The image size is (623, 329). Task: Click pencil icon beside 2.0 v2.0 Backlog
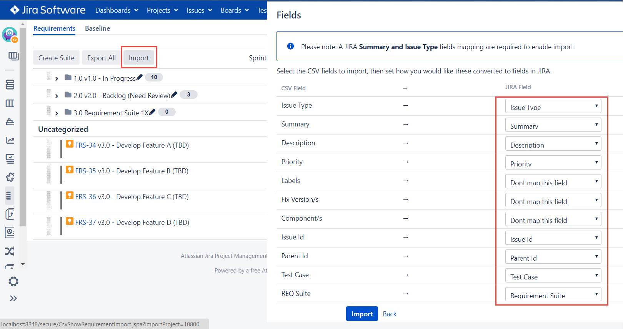[x=174, y=95]
